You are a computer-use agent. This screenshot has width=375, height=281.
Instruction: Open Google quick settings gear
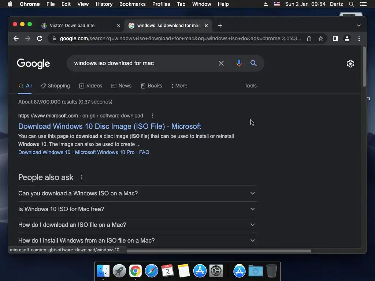[x=350, y=64]
